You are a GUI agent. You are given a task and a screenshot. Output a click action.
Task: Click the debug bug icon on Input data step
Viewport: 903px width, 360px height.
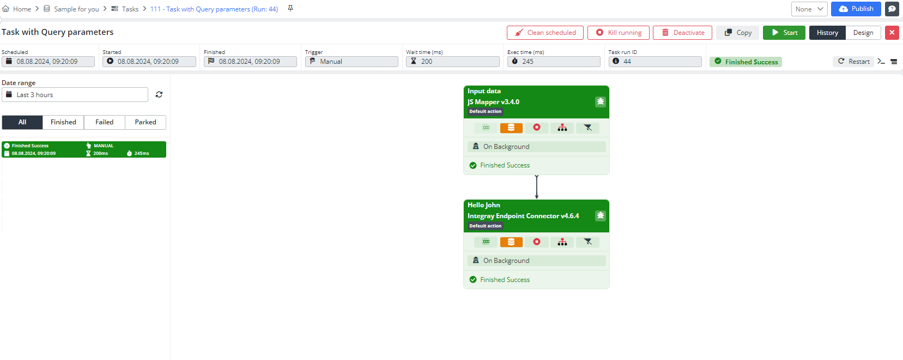coord(600,101)
